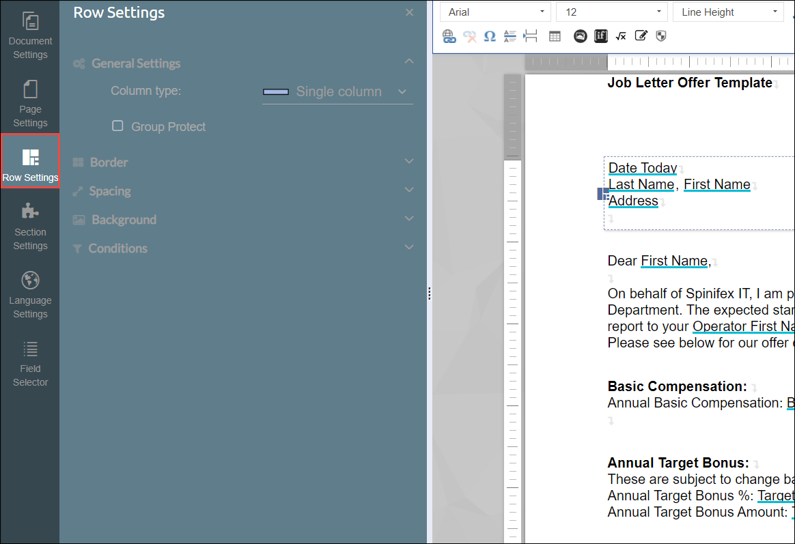Click the [if] conditional icon
Viewport: 795px width, 544px height.
[601, 36]
